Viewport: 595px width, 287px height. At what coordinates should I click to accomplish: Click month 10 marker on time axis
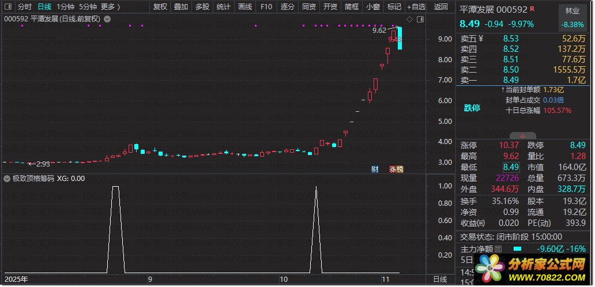point(283,280)
